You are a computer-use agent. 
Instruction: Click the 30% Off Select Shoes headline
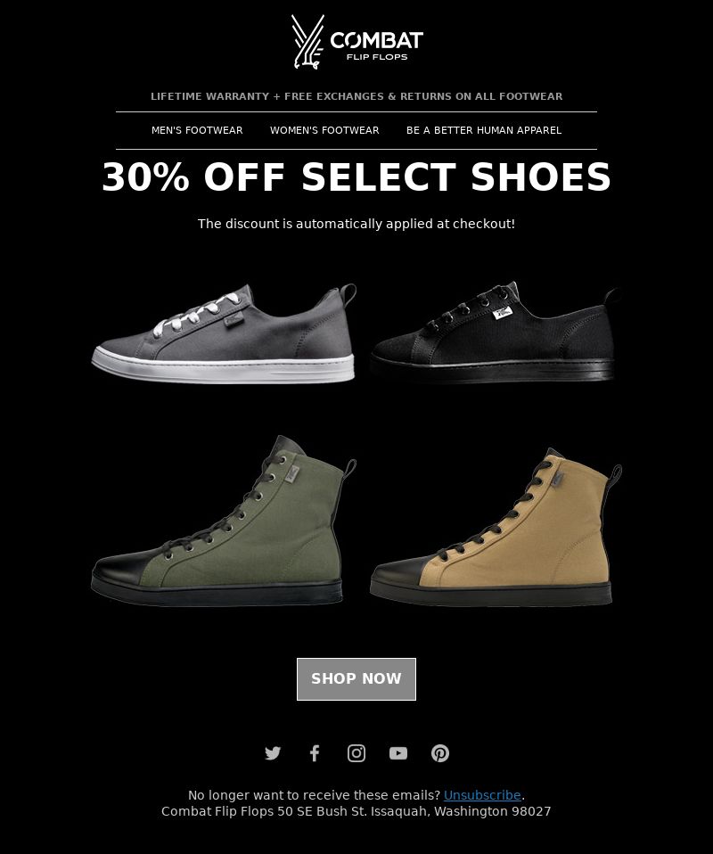pos(356,177)
